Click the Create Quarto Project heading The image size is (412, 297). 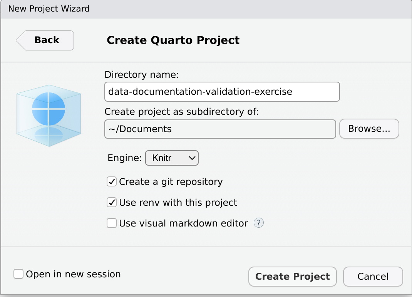coord(173,40)
